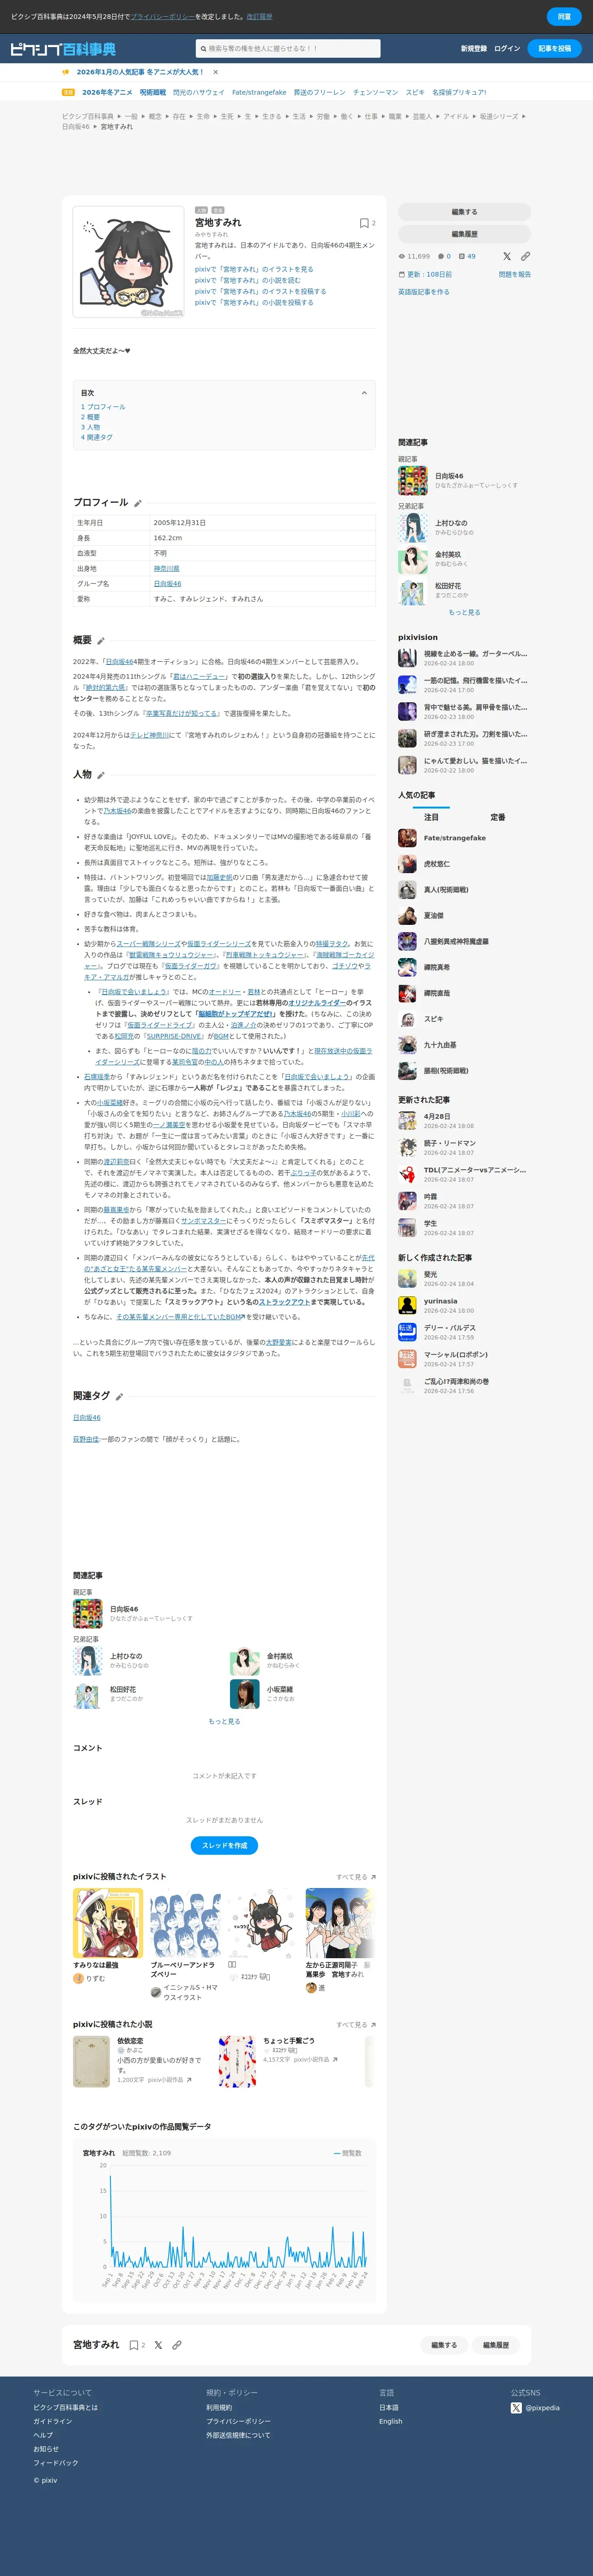The image size is (593, 2576).
Task: Click the yurinasia article icon
Action: pos(407,1305)
